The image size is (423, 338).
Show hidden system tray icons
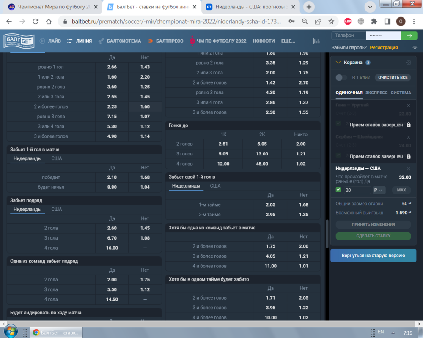point(393,333)
